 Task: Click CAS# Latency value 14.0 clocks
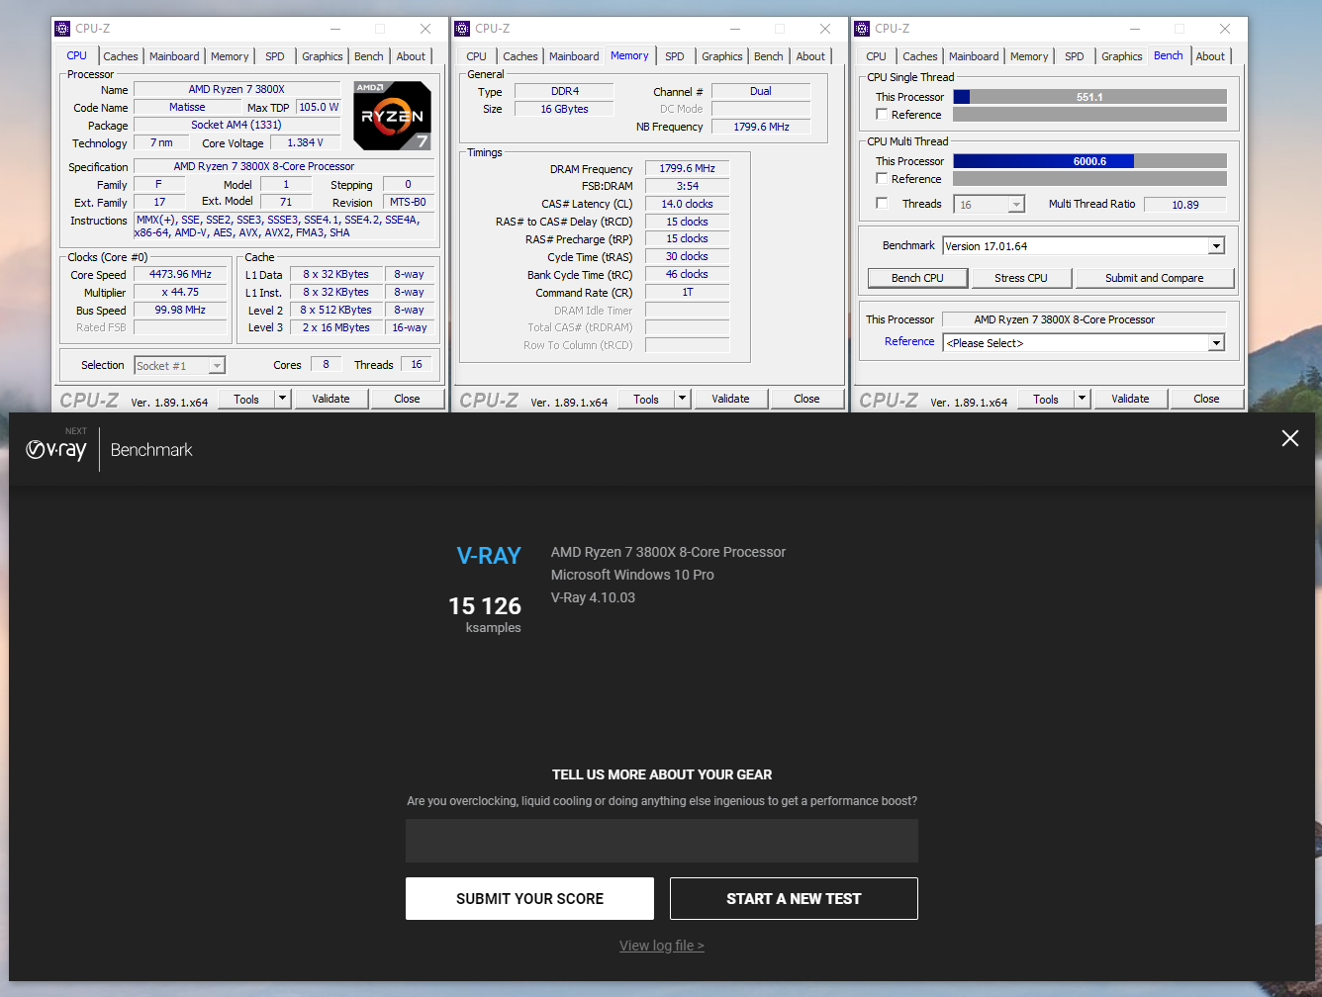click(x=687, y=204)
